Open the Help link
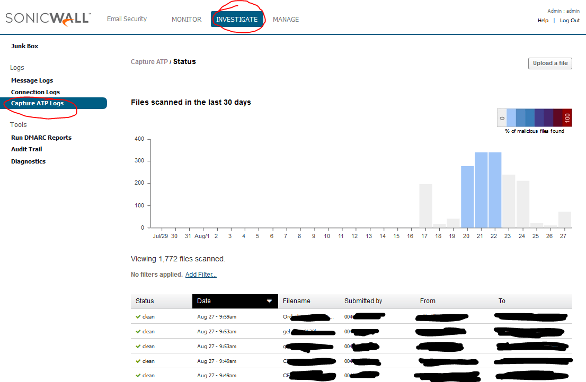Image resolution: width=586 pixels, height=382 pixels. (543, 21)
